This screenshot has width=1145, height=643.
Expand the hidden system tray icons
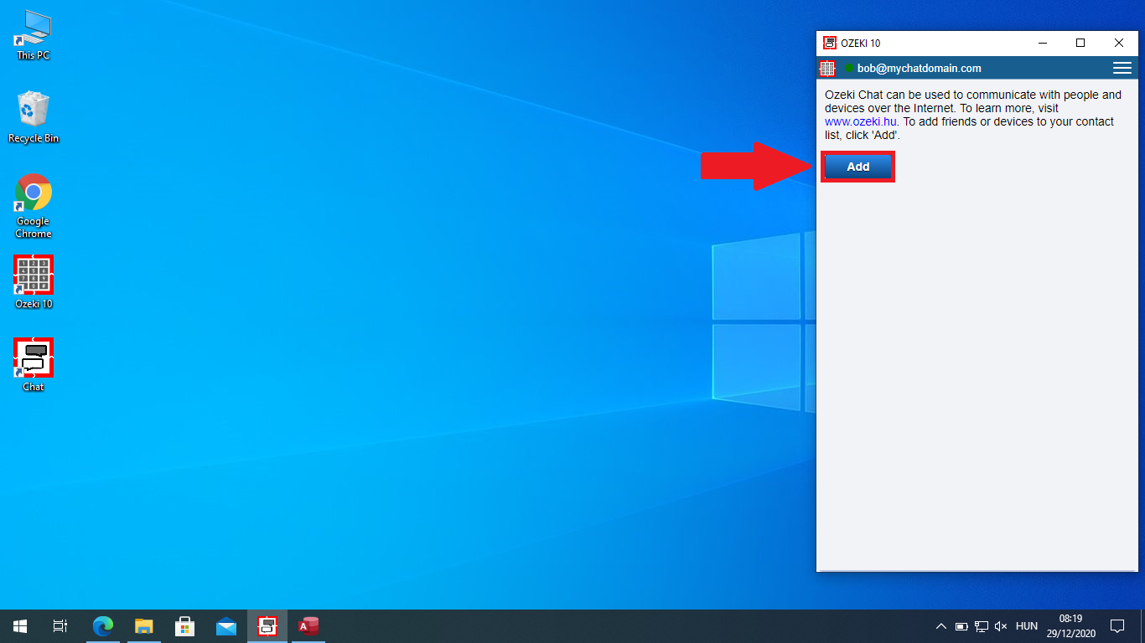click(940, 626)
